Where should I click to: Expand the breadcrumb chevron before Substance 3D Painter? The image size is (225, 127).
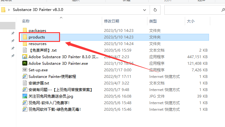pyautogui.click(x=9, y=10)
